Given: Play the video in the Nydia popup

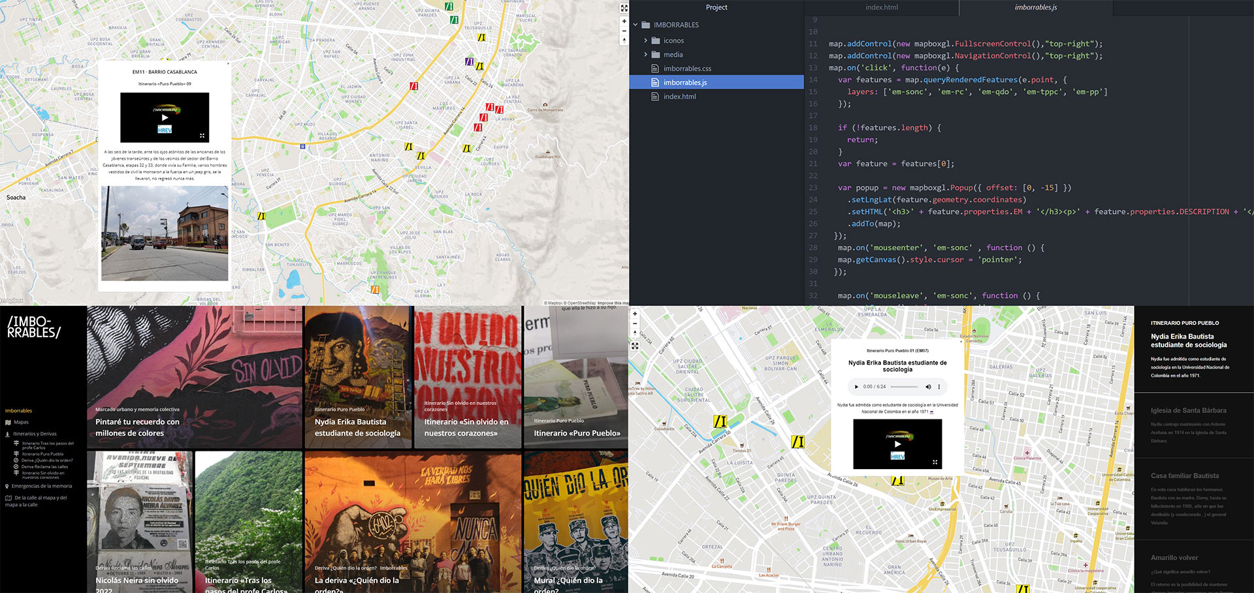Looking at the screenshot, I should pyautogui.click(x=897, y=444).
